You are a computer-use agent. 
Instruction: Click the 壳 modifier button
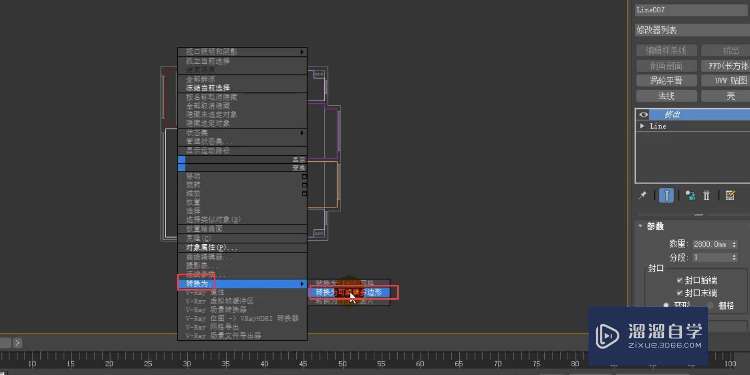click(726, 96)
